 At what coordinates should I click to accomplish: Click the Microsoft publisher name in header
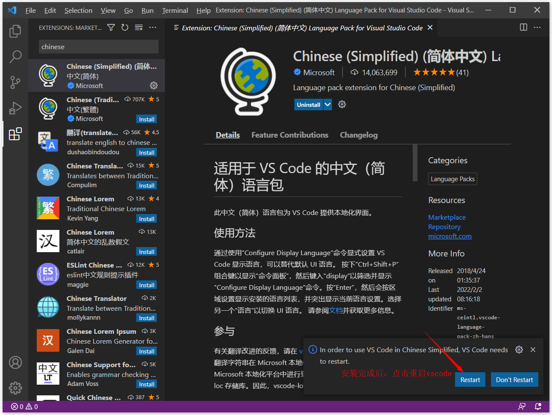pos(319,72)
